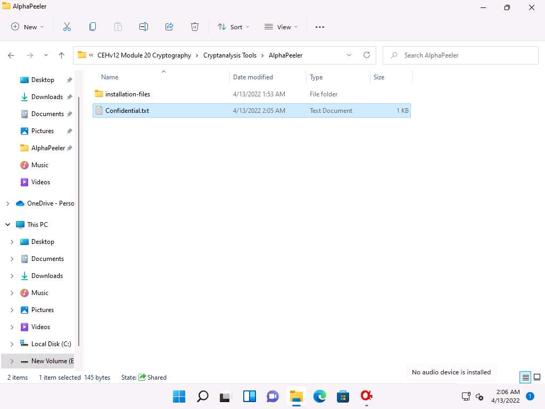Click the Cryptanalysis Tools breadcrumb
The height and width of the screenshot is (409, 545).
(229, 55)
